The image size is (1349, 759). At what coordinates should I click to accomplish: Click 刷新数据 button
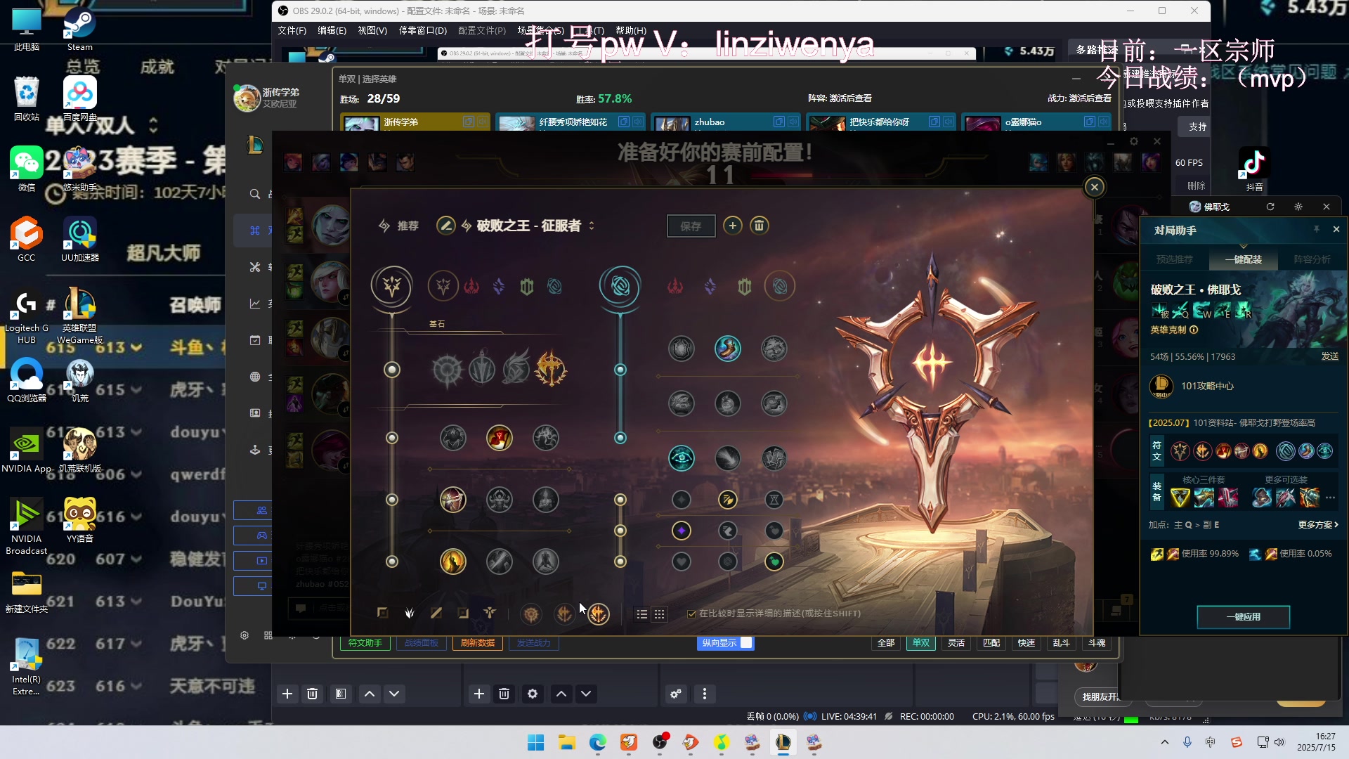478,643
